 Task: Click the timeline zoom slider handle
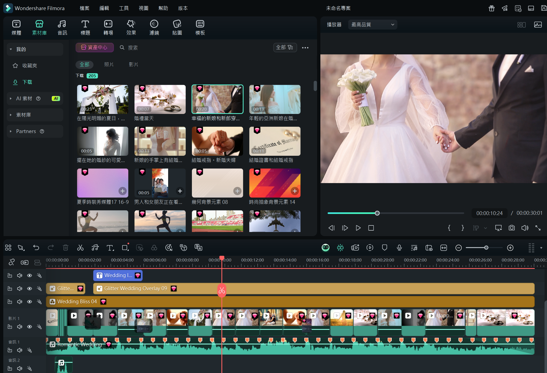click(486, 248)
